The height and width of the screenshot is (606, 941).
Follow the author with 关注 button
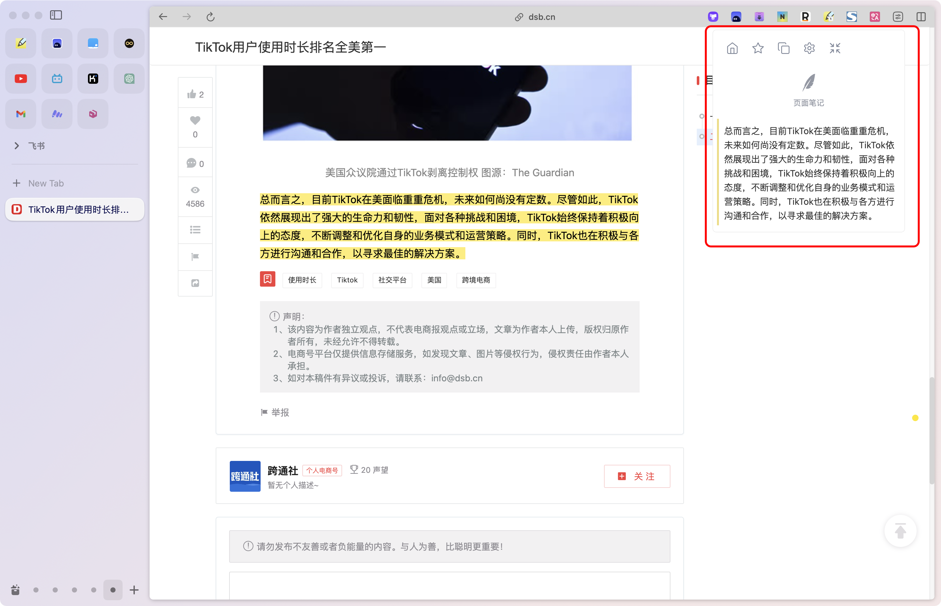(x=637, y=476)
